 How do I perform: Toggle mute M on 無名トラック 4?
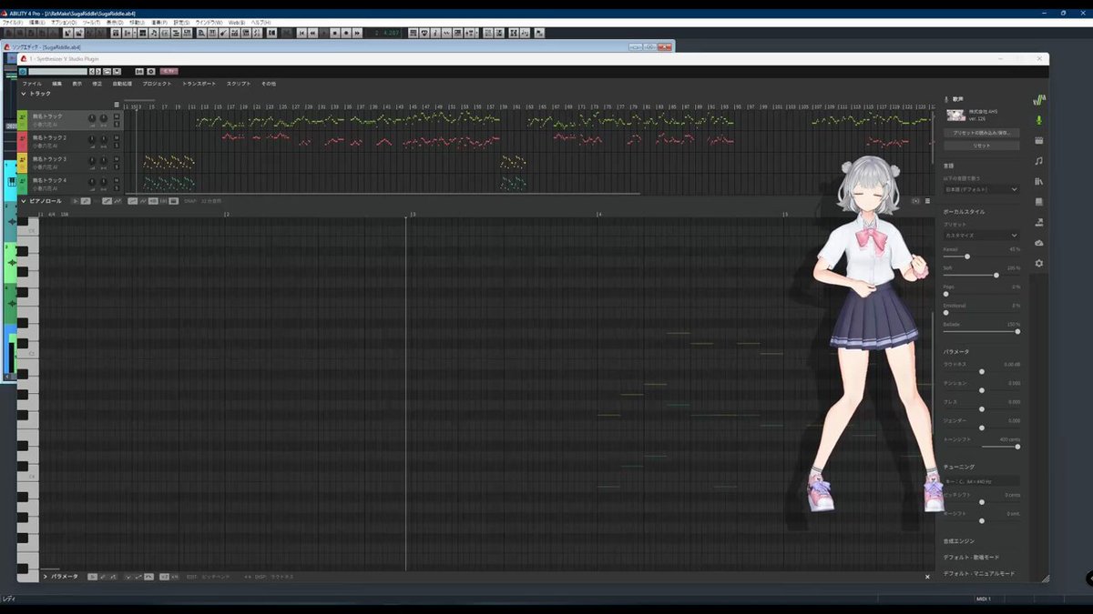117,180
